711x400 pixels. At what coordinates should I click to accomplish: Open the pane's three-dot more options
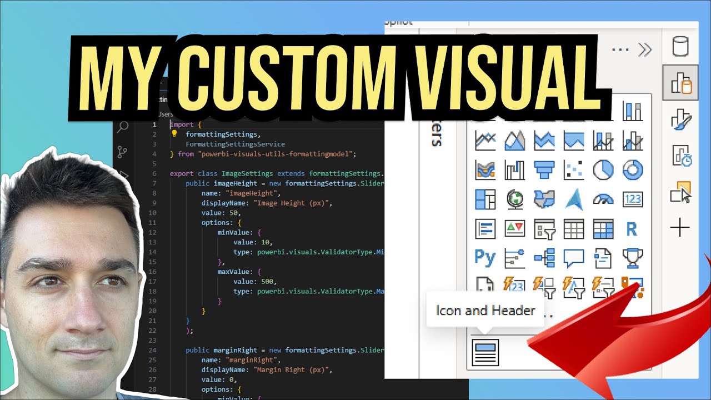[x=620, y=49]
